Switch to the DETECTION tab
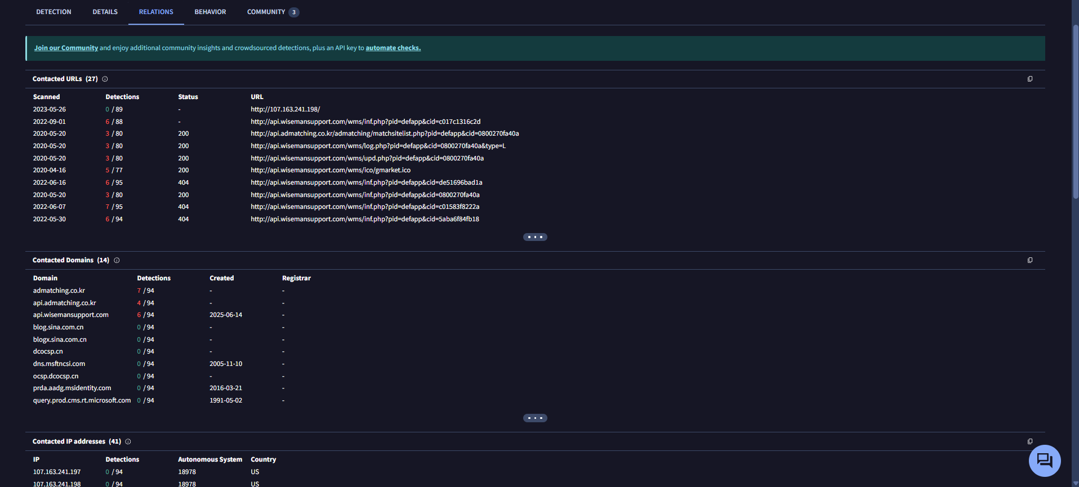 coord(53,12)
